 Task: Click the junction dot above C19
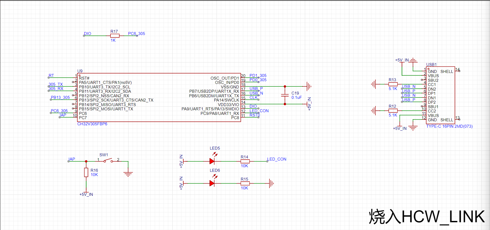(x=285, y=87)
